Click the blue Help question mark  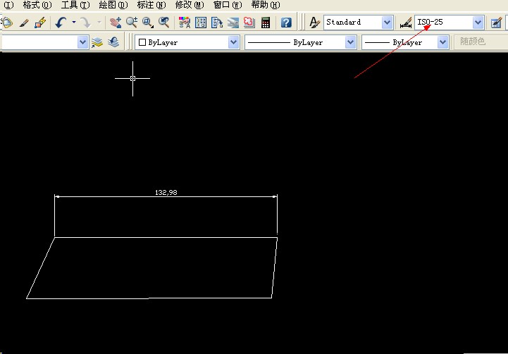click(x=286, y=23)
